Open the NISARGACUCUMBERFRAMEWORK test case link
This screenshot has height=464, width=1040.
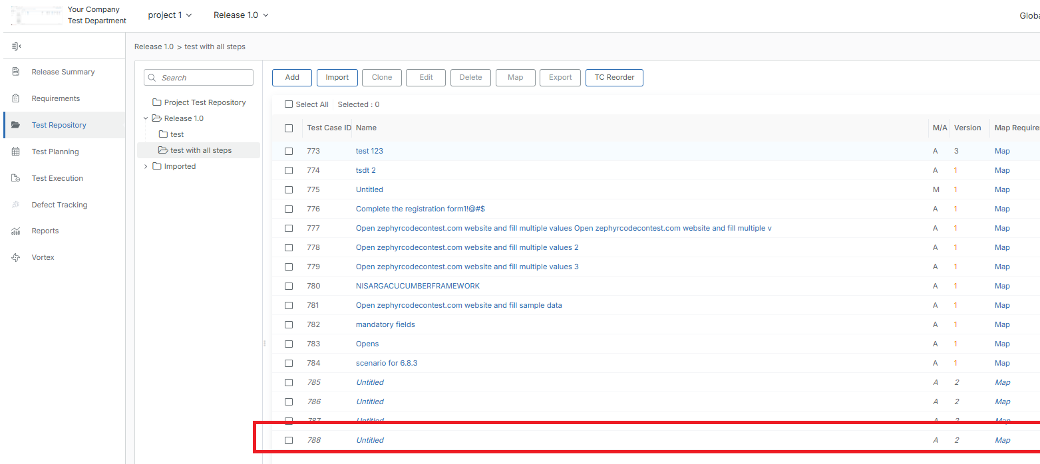pos(417,286)
